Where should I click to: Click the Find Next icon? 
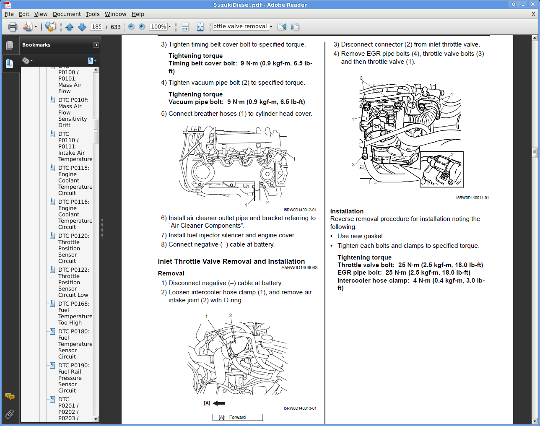pos(295,27)
